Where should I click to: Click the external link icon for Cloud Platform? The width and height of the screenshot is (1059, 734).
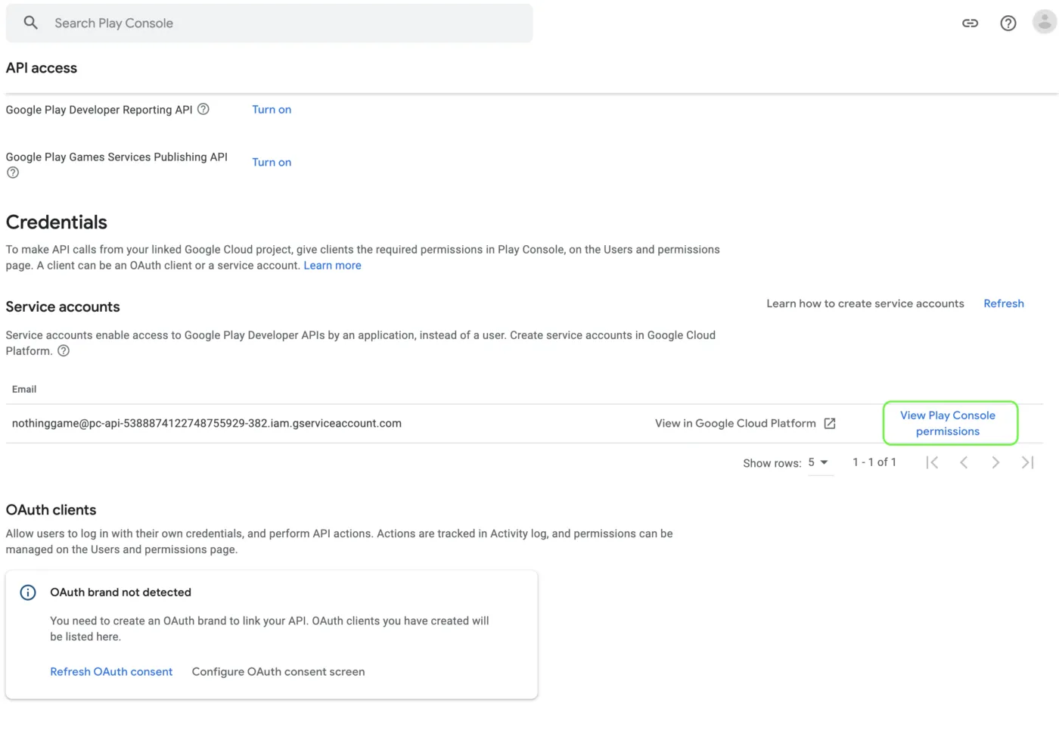(830, 424)
